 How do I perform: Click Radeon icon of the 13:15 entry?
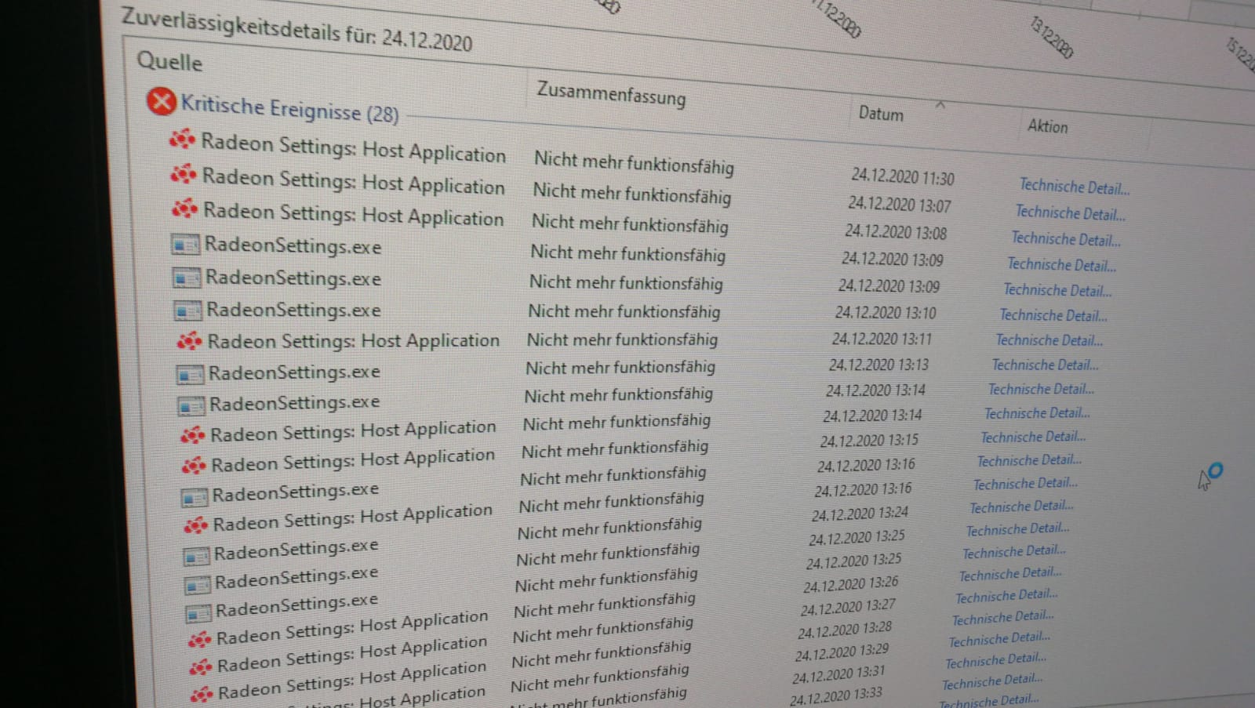194,465
